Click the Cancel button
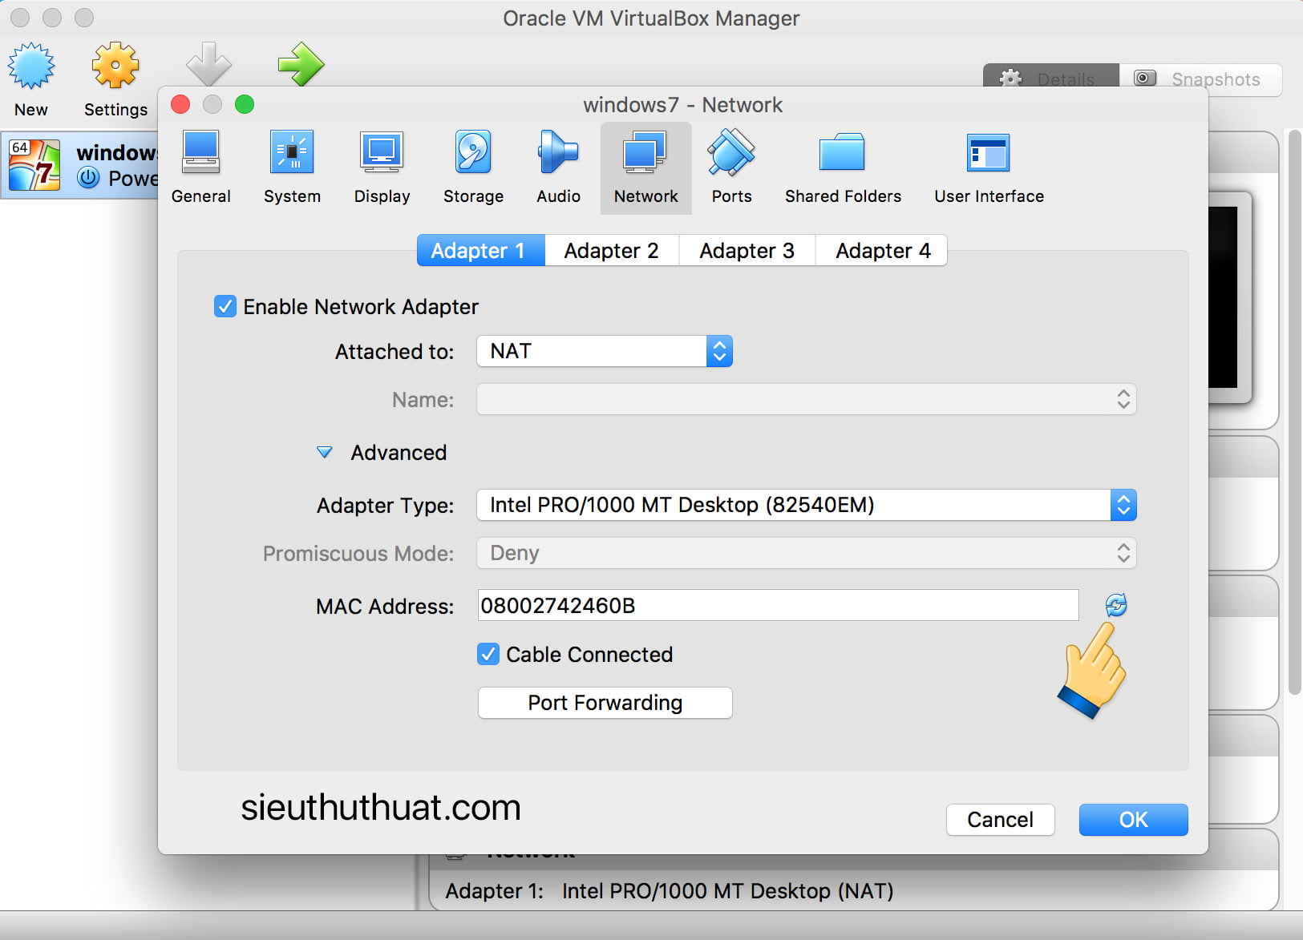1303x940 pixels. tap(1000, 820)
